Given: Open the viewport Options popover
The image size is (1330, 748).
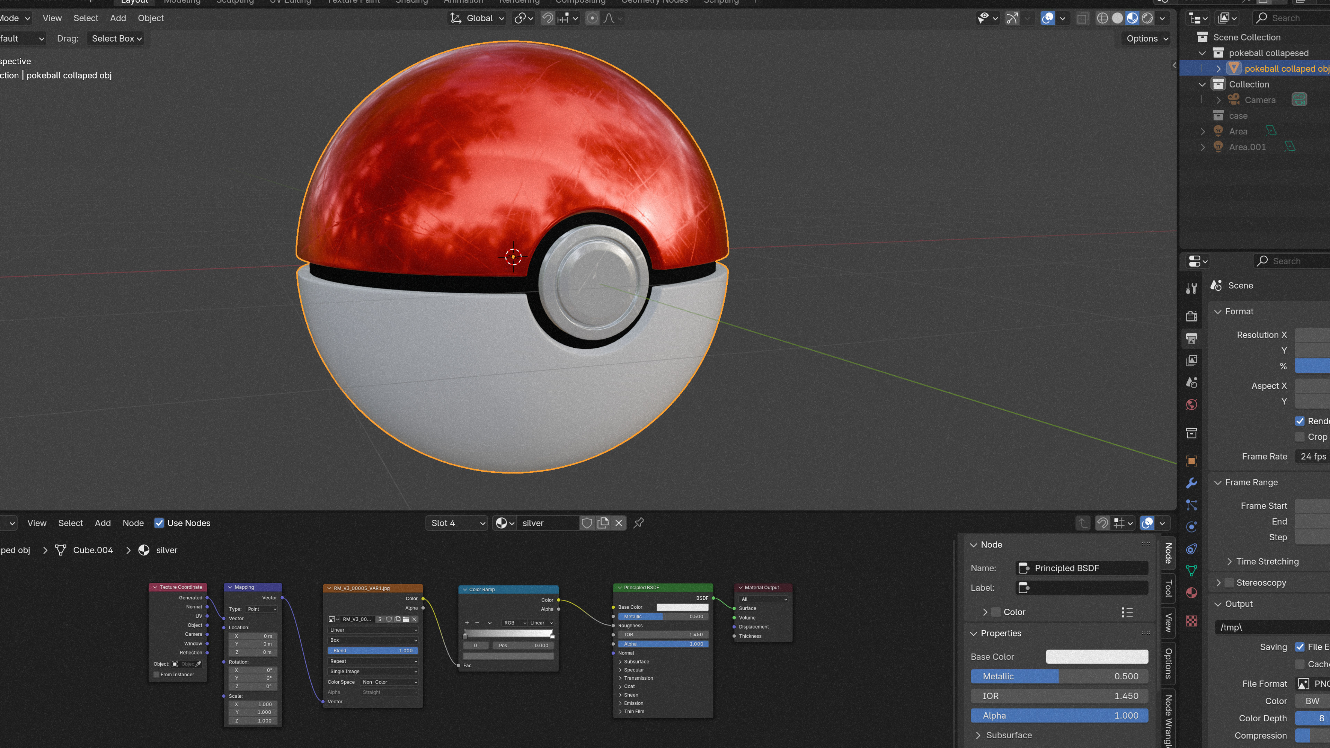Looking at the screenshot, I should pyautogui.click(x=1146, y=39).
